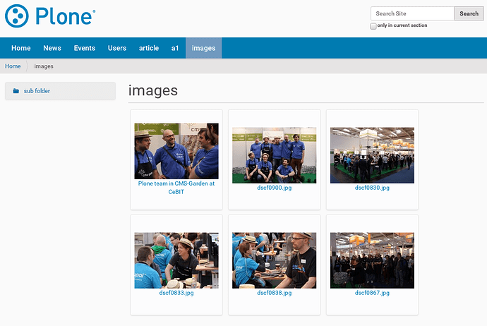Click the Plone logo

coord(50,16)
